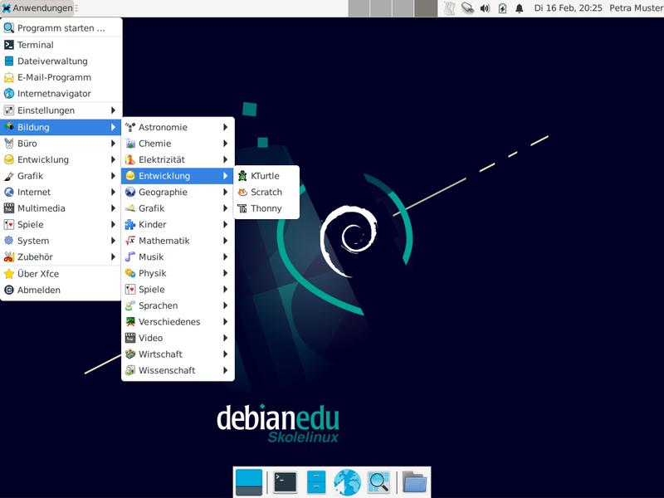Expand the System submenu arrow
The image size is (664, 498).
(x=113, y=241)
